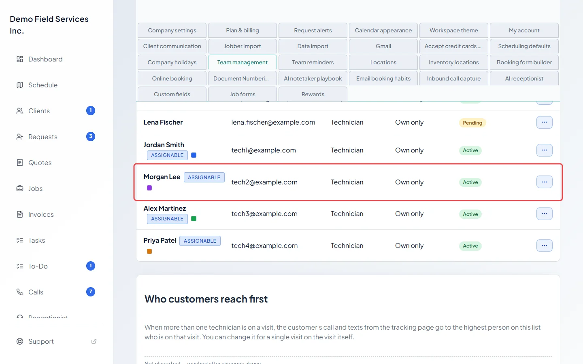Viewport: 583px width, 364px height.
Task: Open the Invoices document icon
Action: click(x=20, y=214)
